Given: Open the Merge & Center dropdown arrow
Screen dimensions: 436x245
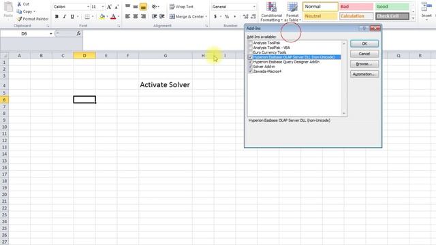Looking at the screenshot, I should (206, 16).
